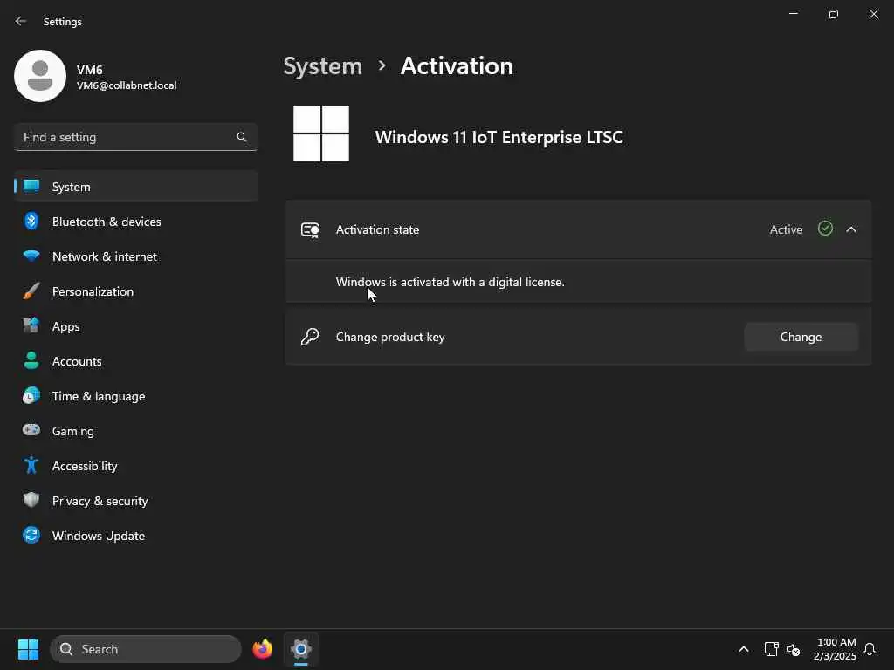Click the search magnifier in Find a setting

pos(241,137)
